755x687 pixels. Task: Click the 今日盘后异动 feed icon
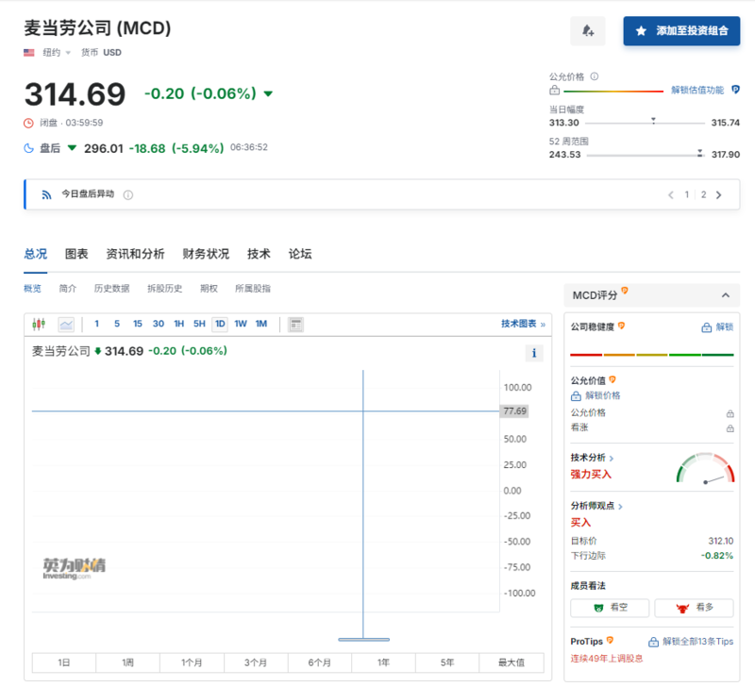pyautogui.click(x=46, y=194)
